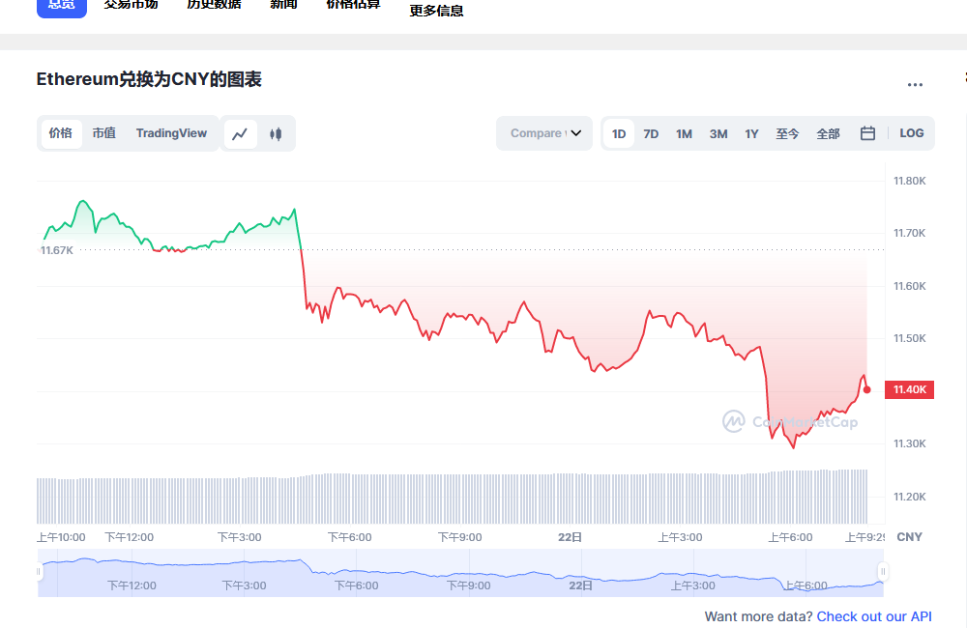Select the 7D time range
The image size is (967, 628).
651,133
